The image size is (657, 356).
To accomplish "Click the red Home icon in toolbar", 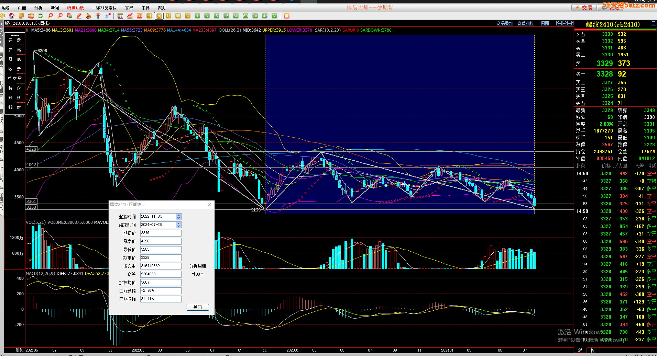I will click(12, 16).
